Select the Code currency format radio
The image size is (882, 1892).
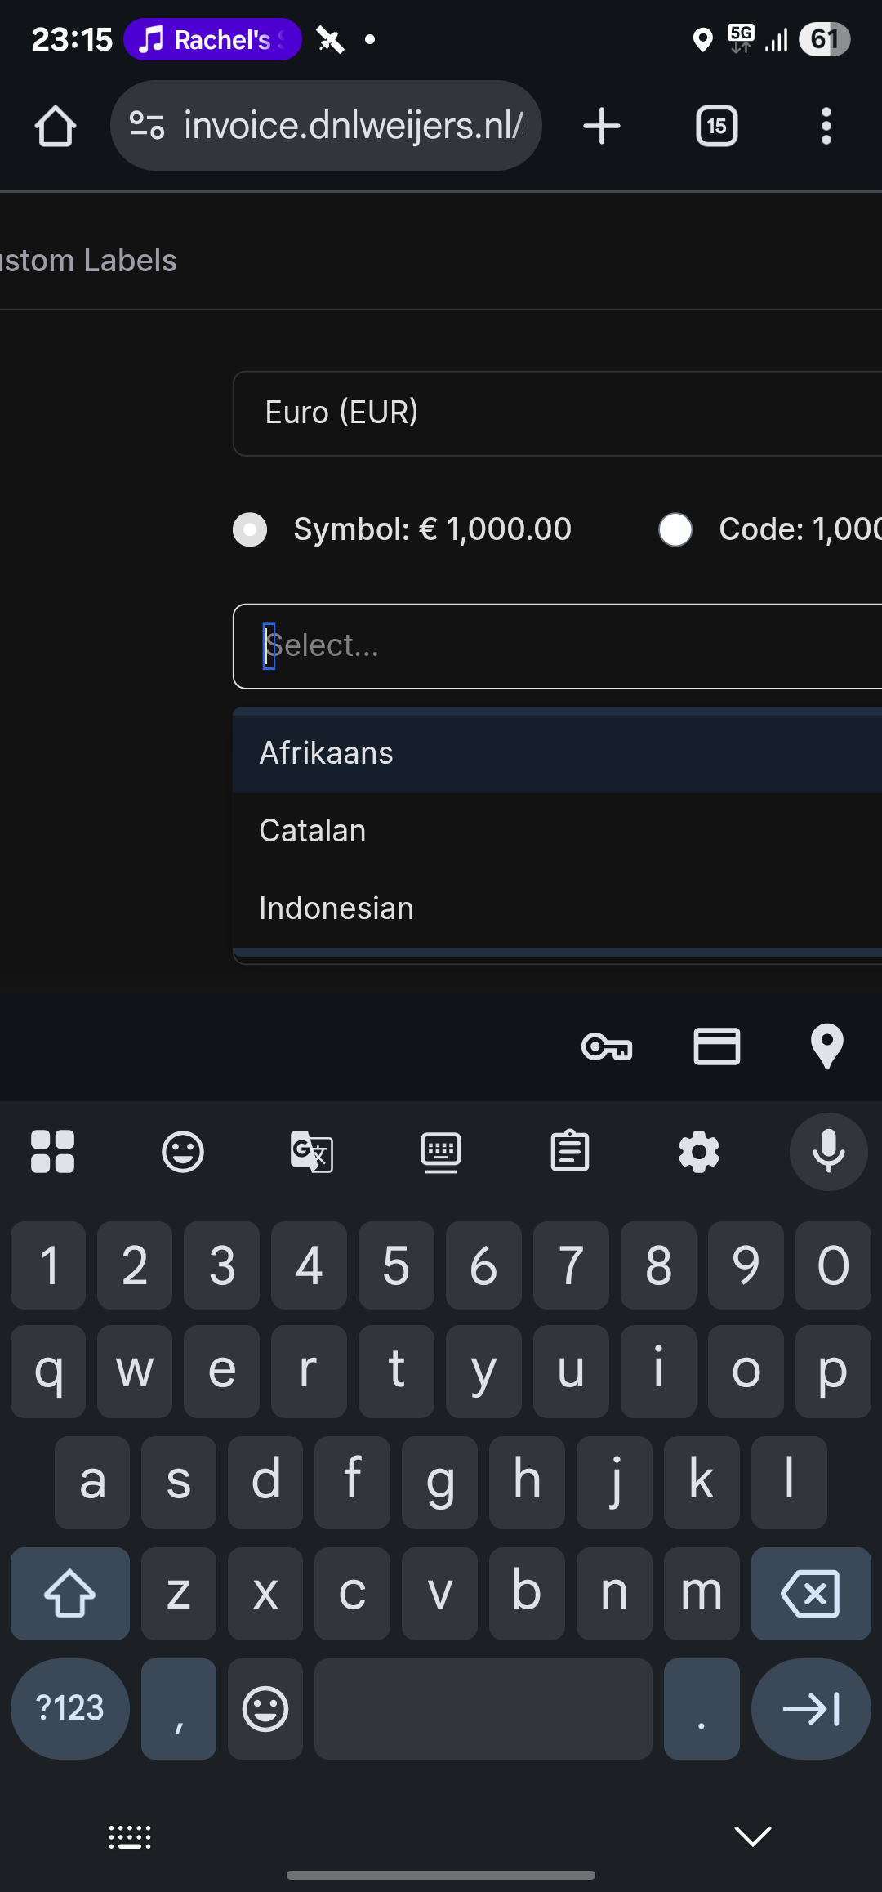click(675, 529)
